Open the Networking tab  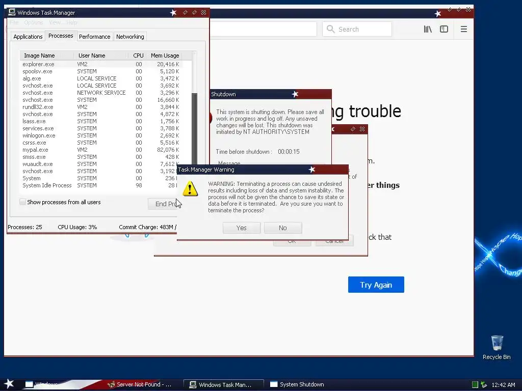click(x=130, y=37)
